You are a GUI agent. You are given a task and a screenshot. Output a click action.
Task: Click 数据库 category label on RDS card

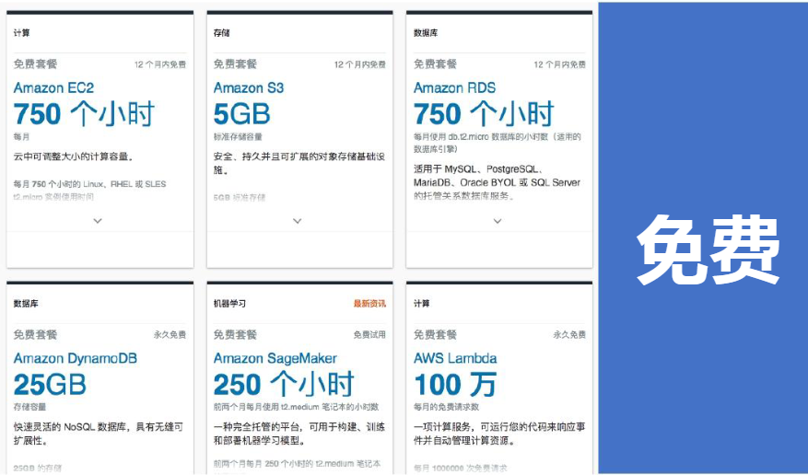426,33
